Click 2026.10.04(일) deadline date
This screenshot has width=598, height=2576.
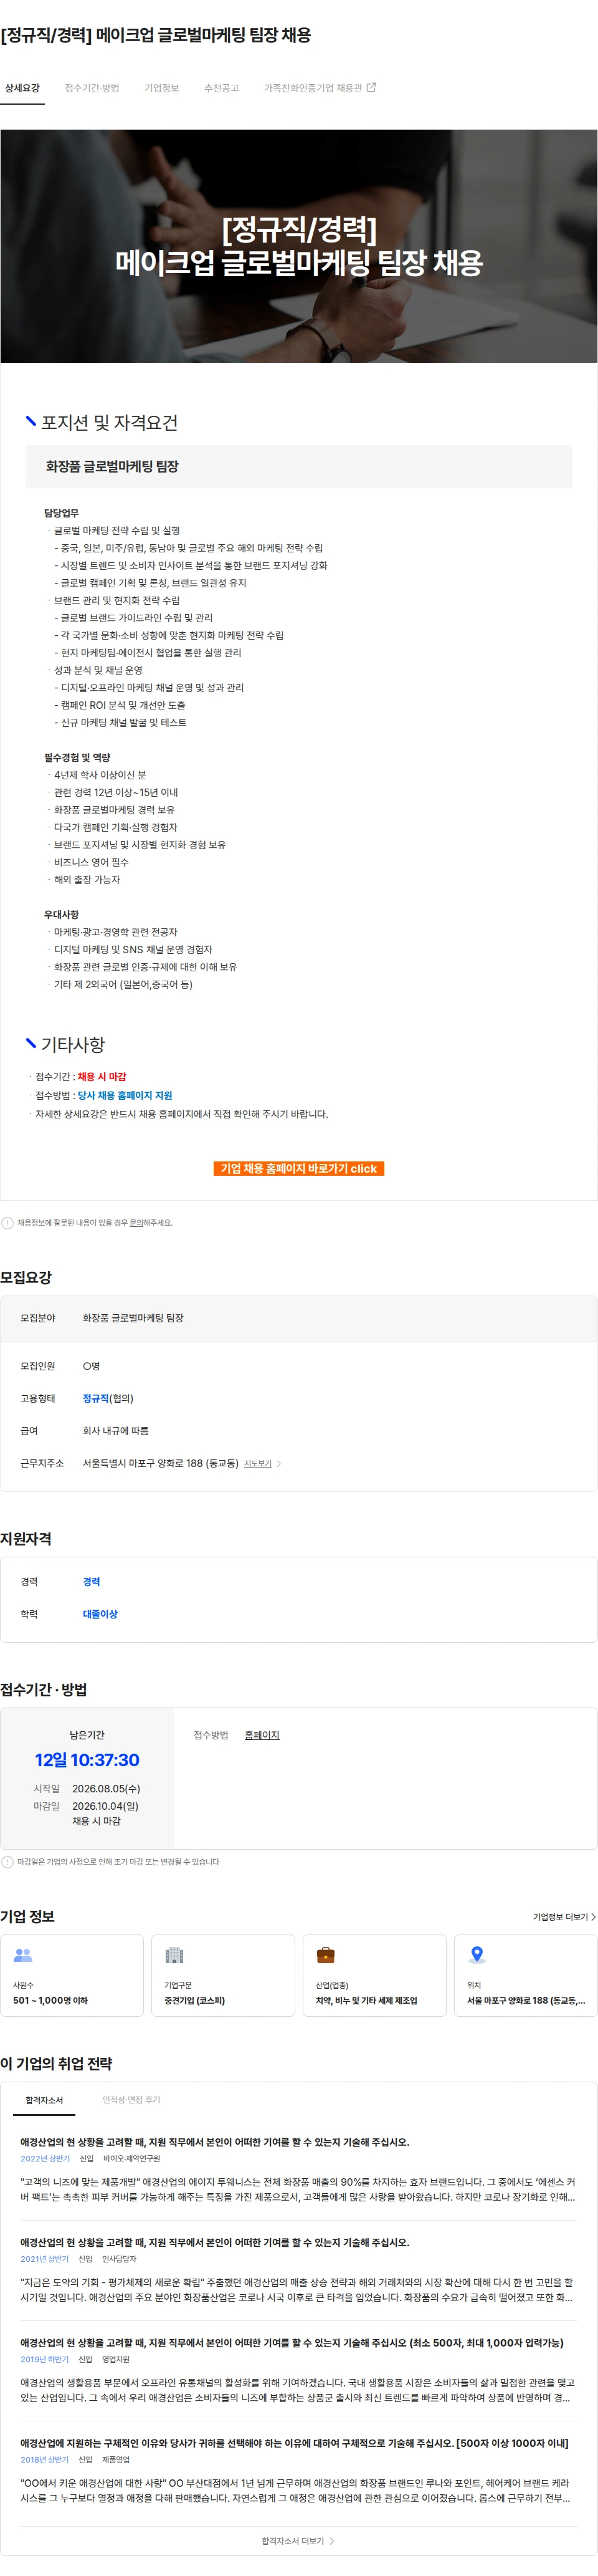click(105, 1806)
